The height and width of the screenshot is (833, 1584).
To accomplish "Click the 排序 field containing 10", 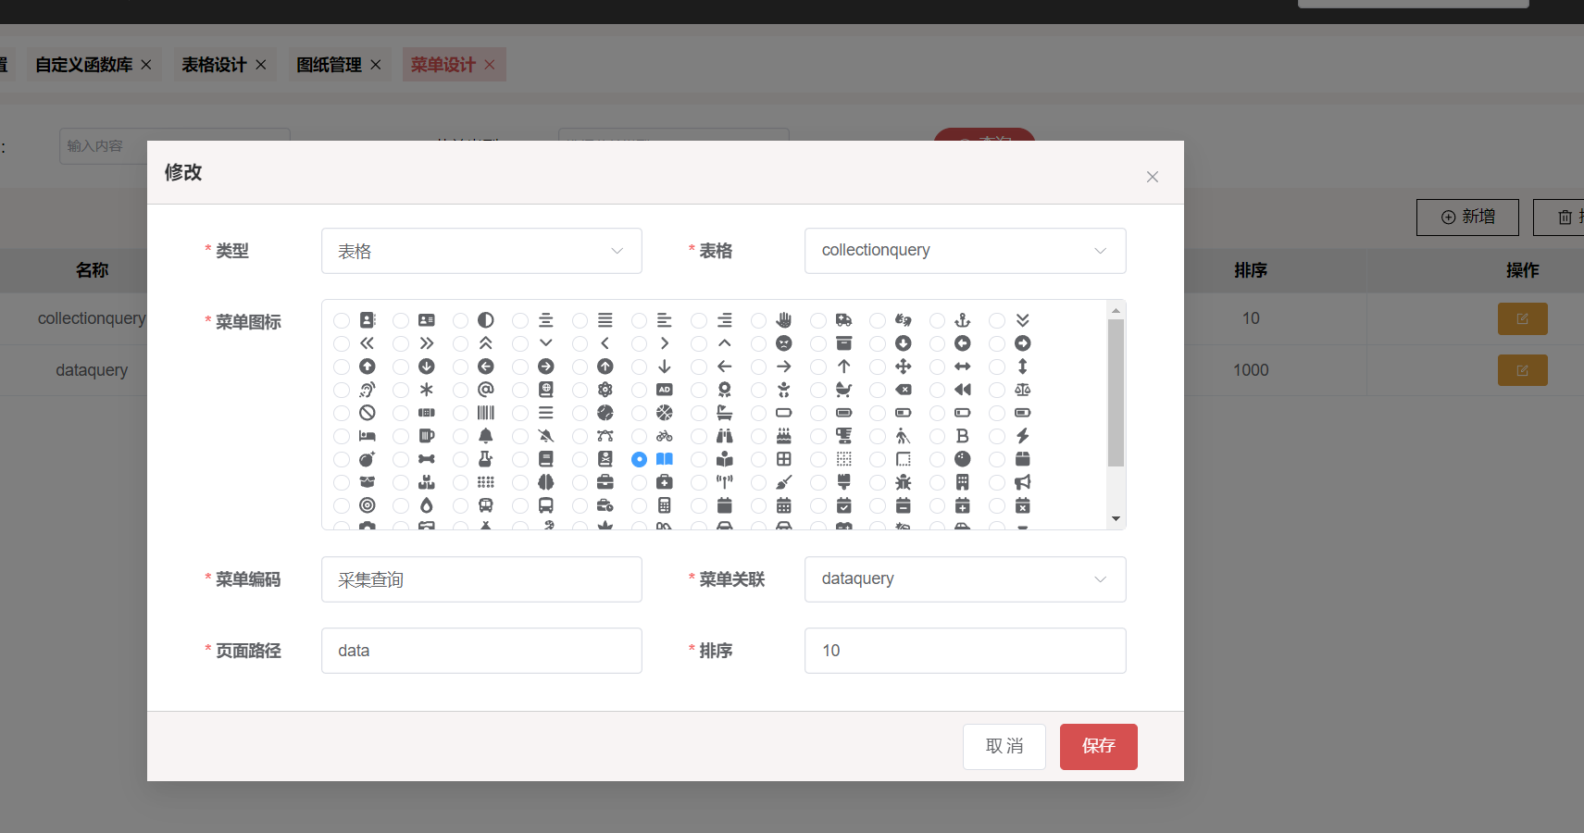I will (965, 651).
